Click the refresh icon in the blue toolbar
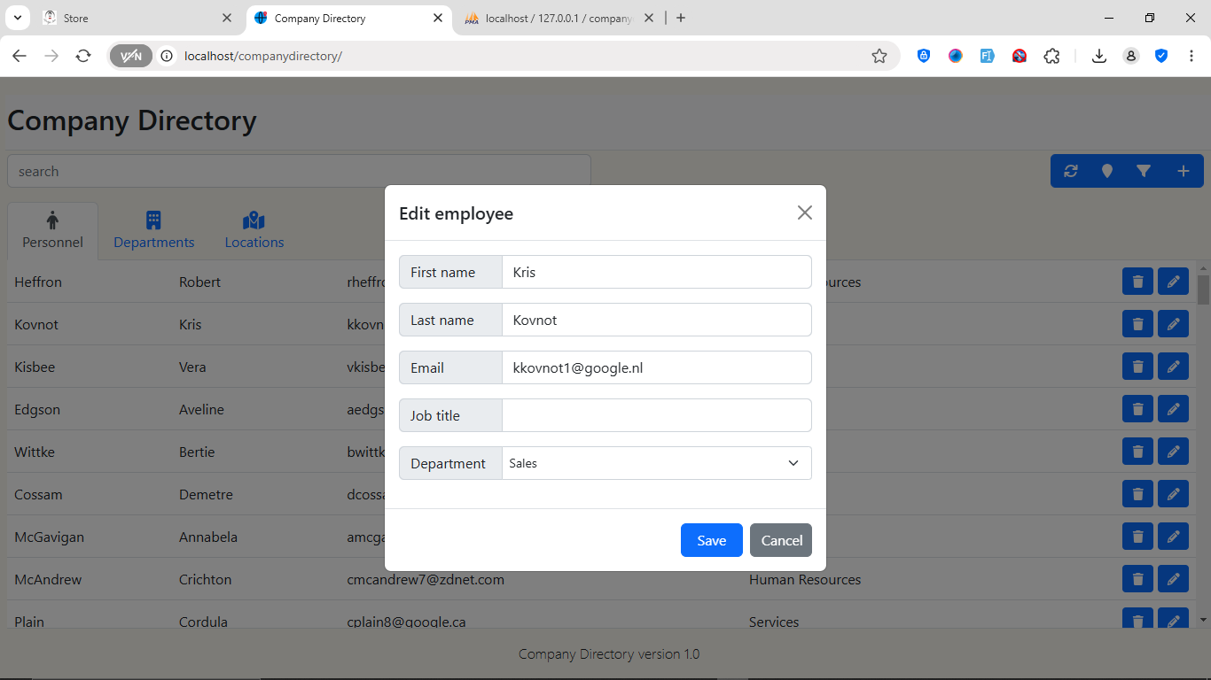Image resolution: width=1211 pixels, height=680 pixels. 1071,171
